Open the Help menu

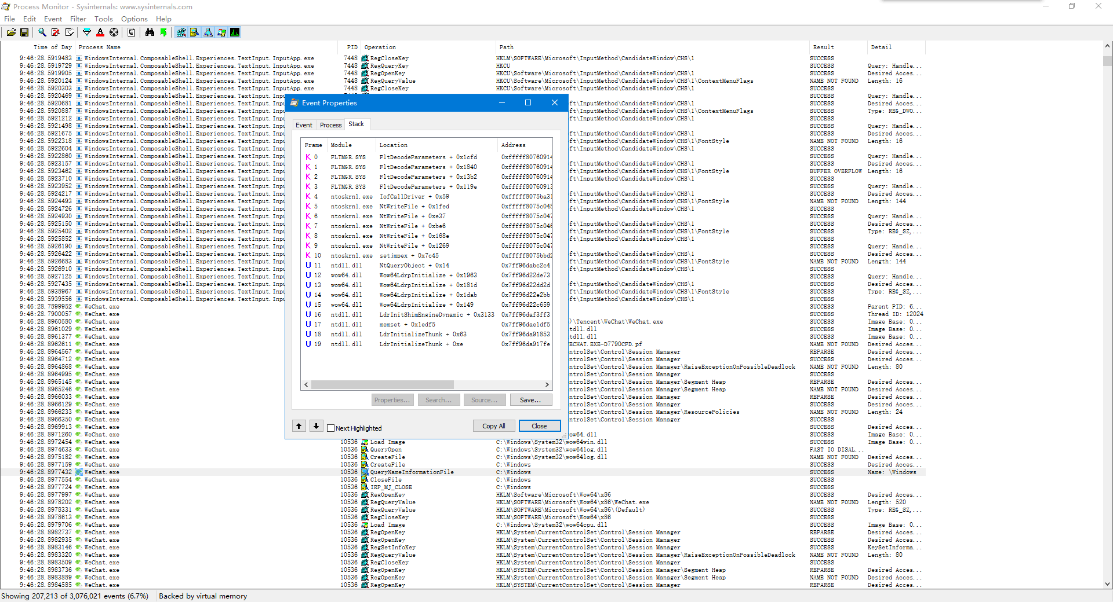click(163, 19)
